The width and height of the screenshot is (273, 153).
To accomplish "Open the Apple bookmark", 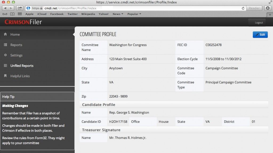I will 29,14.
